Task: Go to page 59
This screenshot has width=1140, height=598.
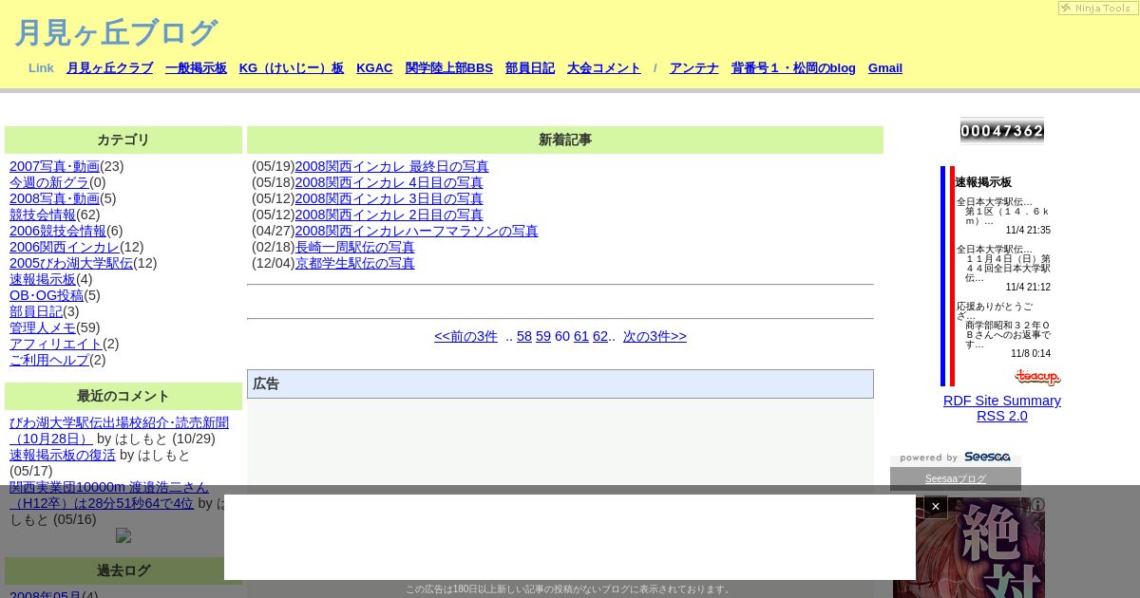Action: click(543, 336)
